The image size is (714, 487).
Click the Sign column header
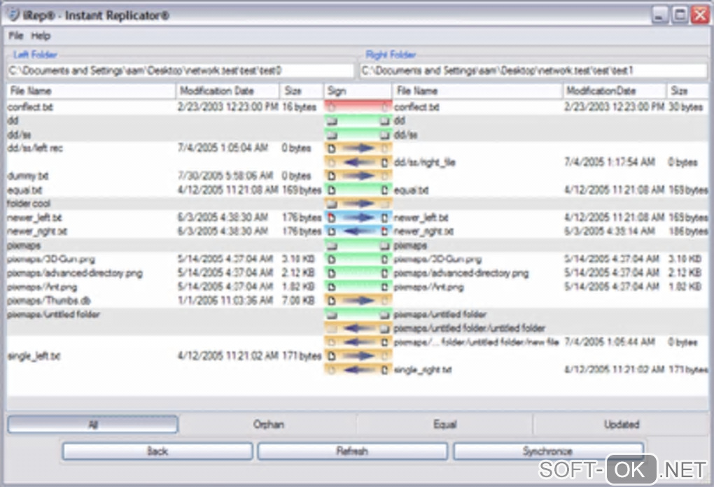358,91
